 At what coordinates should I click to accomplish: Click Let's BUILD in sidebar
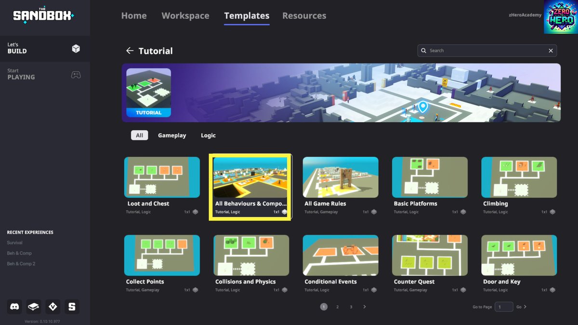click(45, 48)
